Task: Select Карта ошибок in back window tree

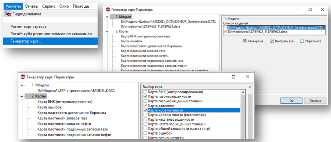Action: point(132,41)
